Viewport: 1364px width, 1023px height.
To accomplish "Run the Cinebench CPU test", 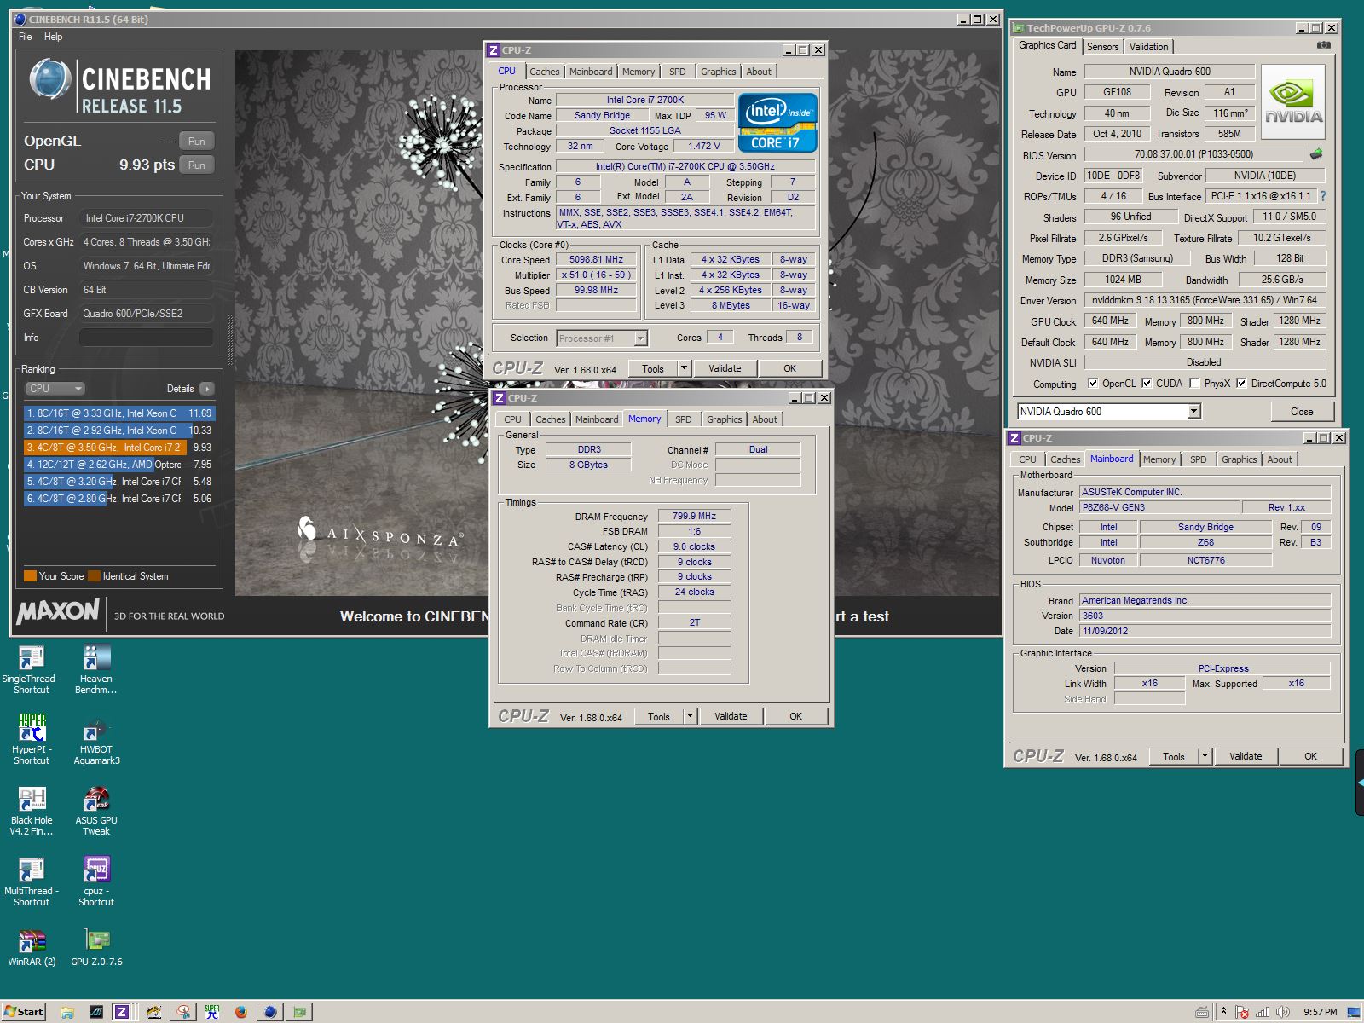I will [x=197, y=165].
